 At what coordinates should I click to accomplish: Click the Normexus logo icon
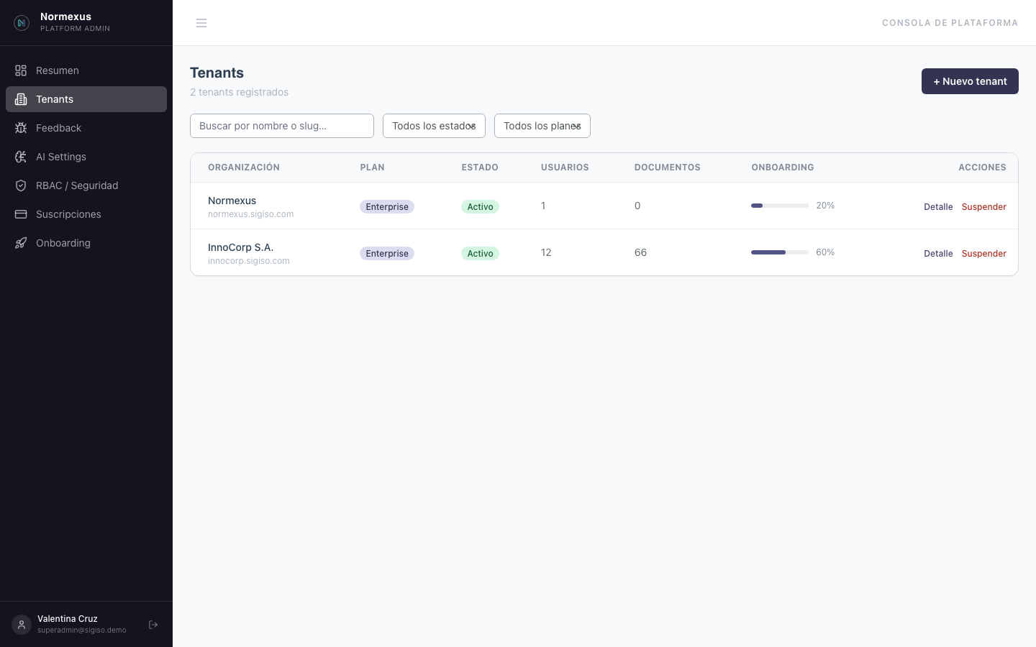click(x=22, y=23)
